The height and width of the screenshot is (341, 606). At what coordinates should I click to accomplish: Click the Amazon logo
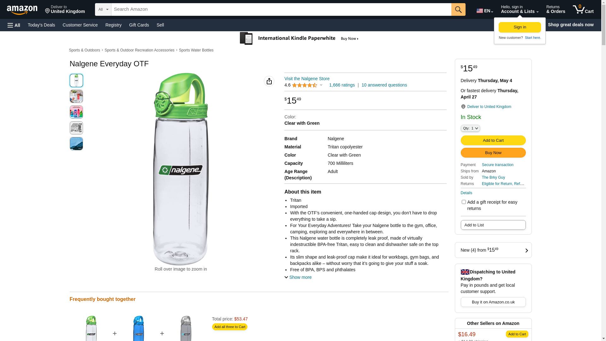pos(22,10)
